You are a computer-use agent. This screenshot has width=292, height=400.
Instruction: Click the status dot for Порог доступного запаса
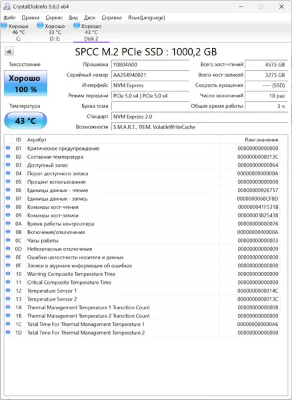click(x=8, y=173)
